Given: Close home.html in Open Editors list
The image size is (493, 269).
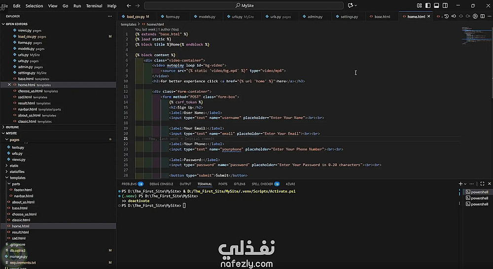Looking at the screenshot, I should tap(9, 85).
